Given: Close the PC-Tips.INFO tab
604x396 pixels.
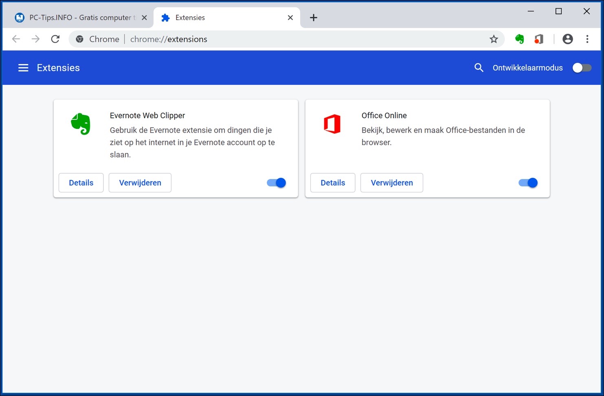Looking at the screenshot, I should pyautogui.click(x=144, y=18).
